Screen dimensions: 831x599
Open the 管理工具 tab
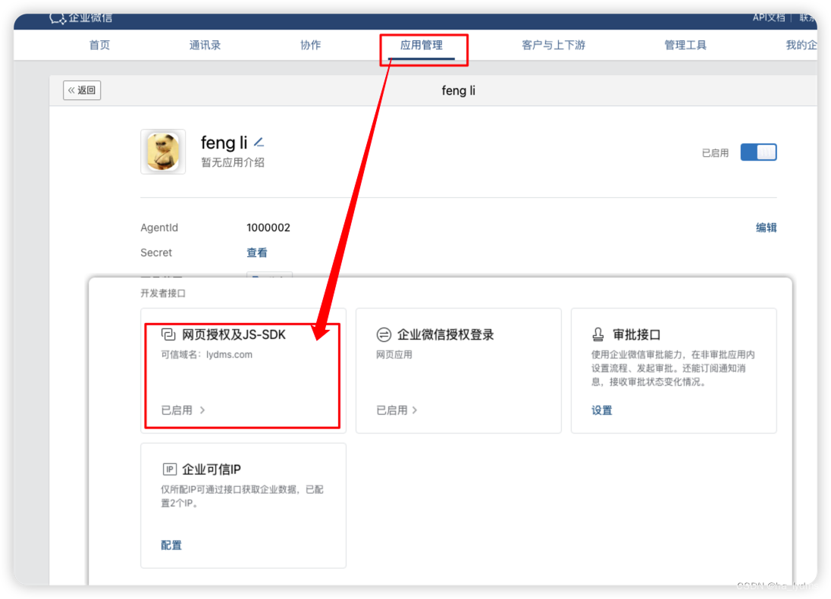point(685,45)
